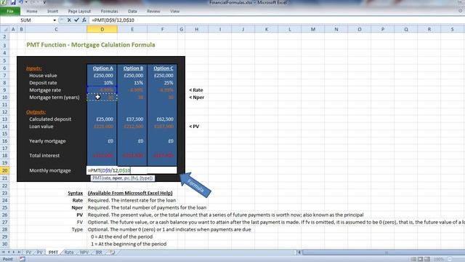Select the Option A header cell
The image size is (465, 262).
tap(102, 68)
